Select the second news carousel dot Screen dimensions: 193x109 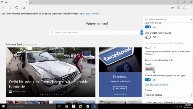(43, 94)
